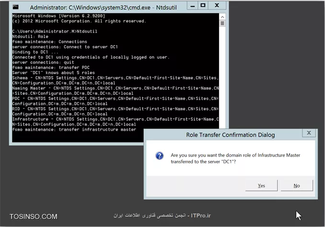
Task: Click the blue question mark icon
Action: [160, 156]
